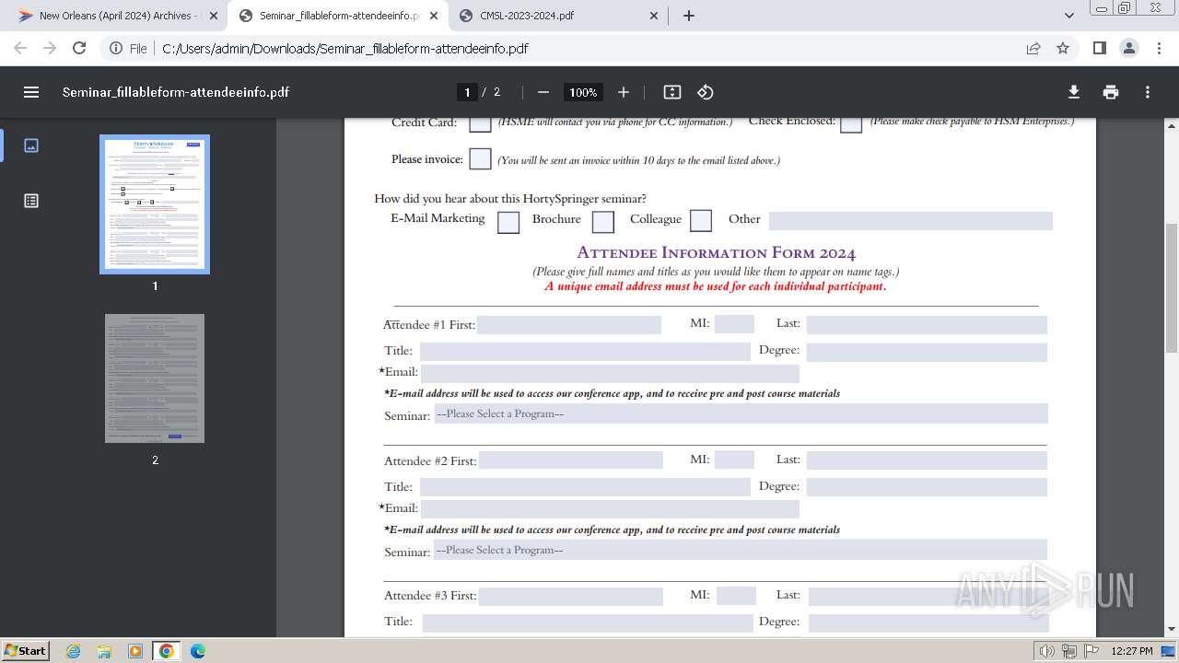Open File Explorer from the taskbar
This screenshot has height=663, width=1179.
(x=104, y=651)
